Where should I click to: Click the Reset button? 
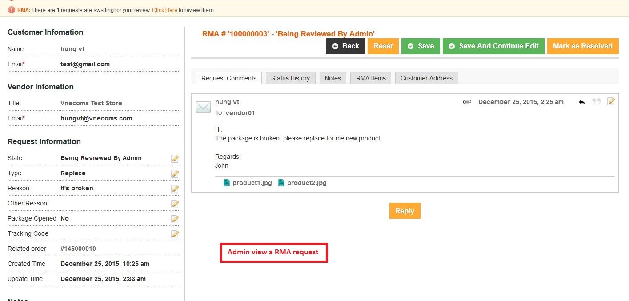coord(383,46)
